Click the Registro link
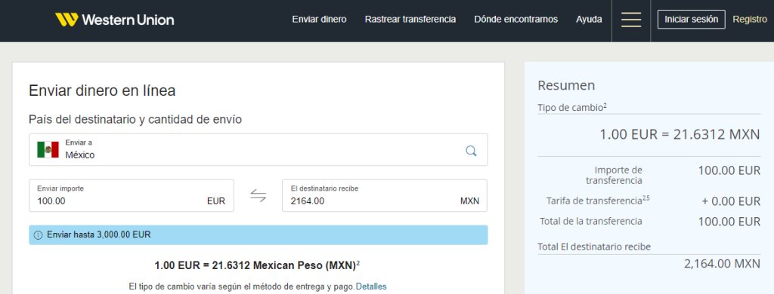This screenshot has height=294, width=774. pos(750,19)
